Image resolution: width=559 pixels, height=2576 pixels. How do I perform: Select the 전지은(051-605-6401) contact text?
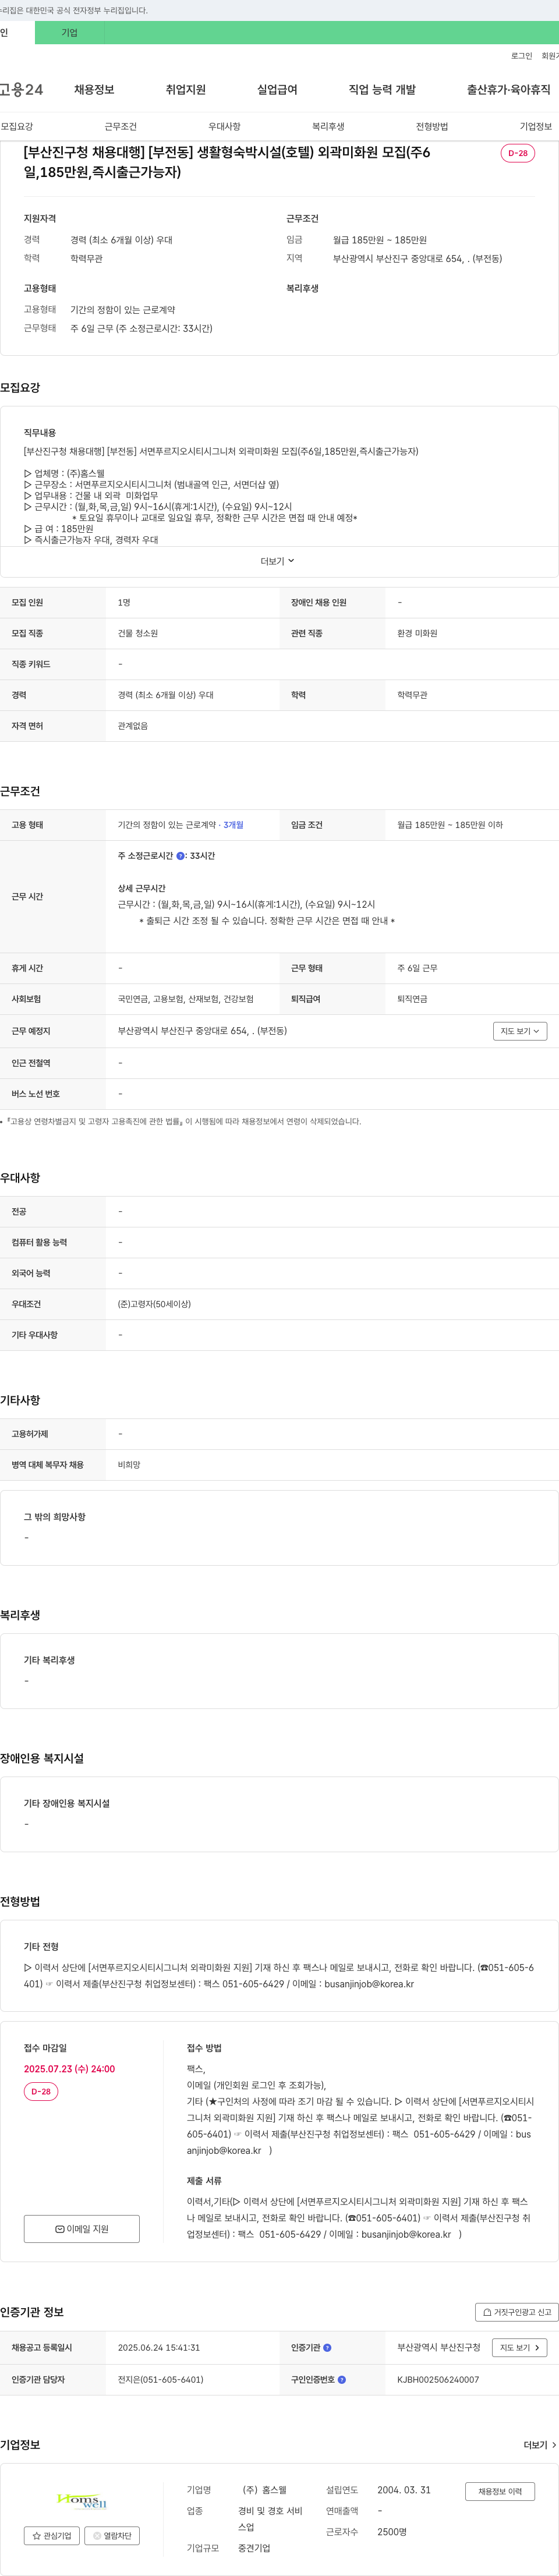coord(160,2380)
